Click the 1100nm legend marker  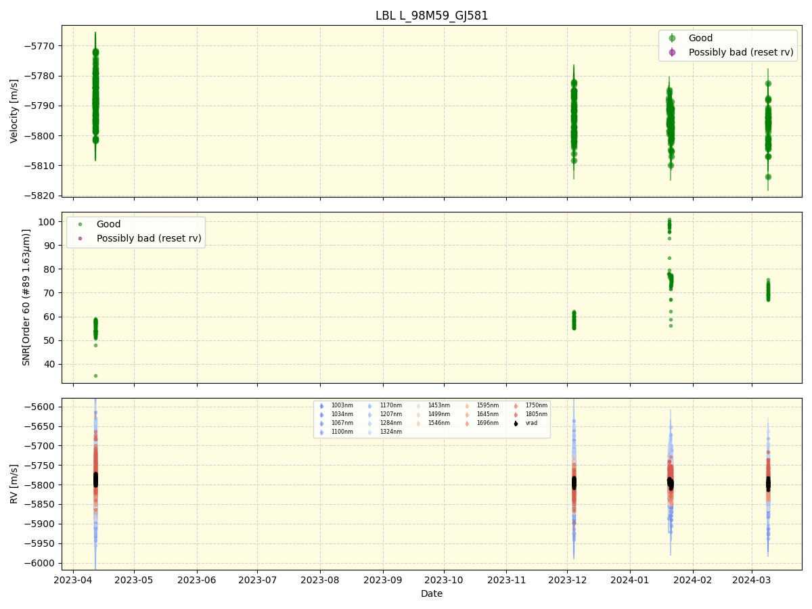tap(321, 432)
